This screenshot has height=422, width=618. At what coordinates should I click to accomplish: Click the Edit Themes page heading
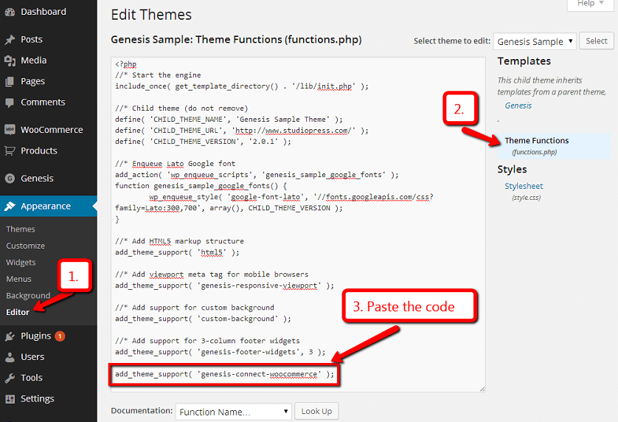(x=151, y=15)
